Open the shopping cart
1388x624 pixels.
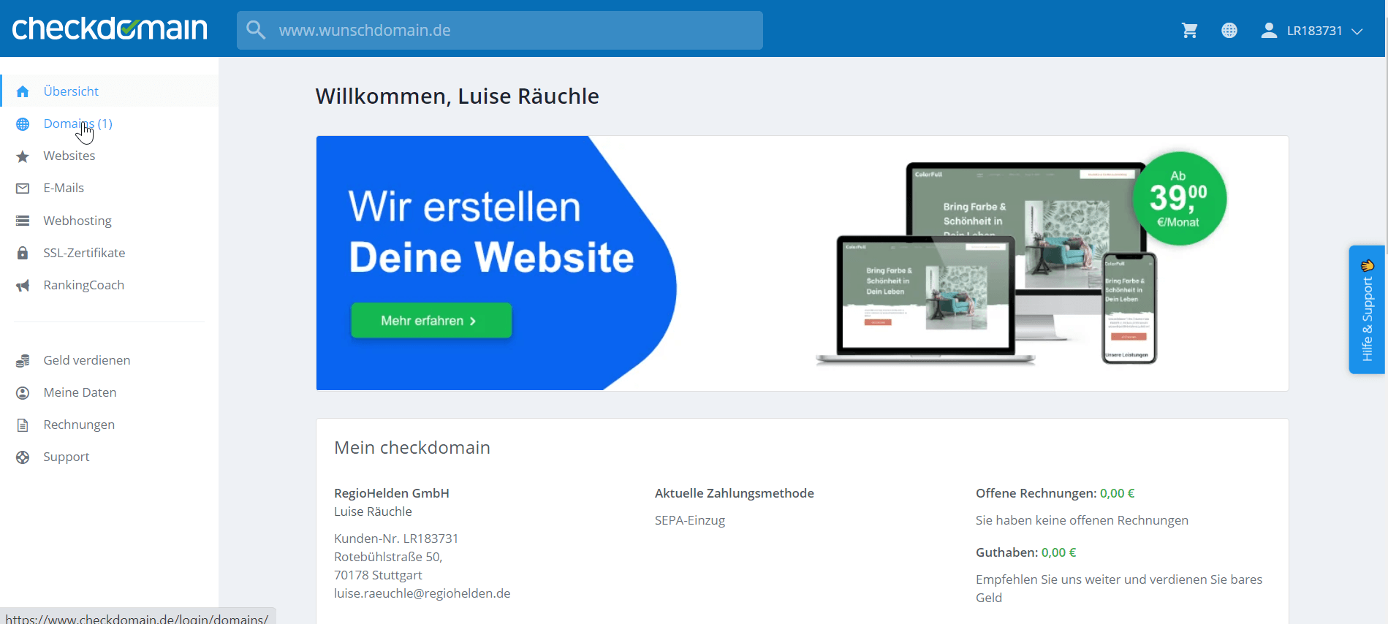[1190, 31]
